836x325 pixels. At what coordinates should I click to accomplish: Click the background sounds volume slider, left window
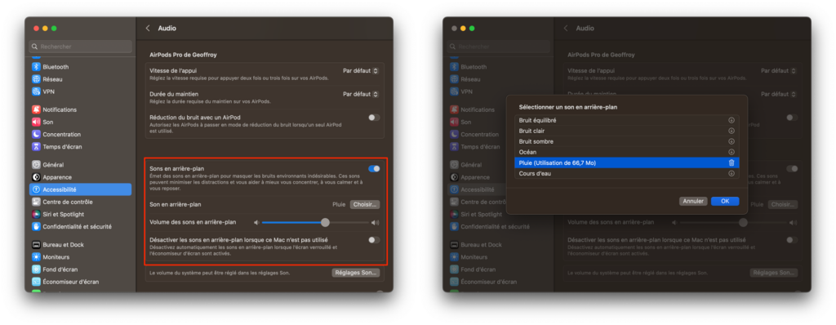[x=316, y=223]
